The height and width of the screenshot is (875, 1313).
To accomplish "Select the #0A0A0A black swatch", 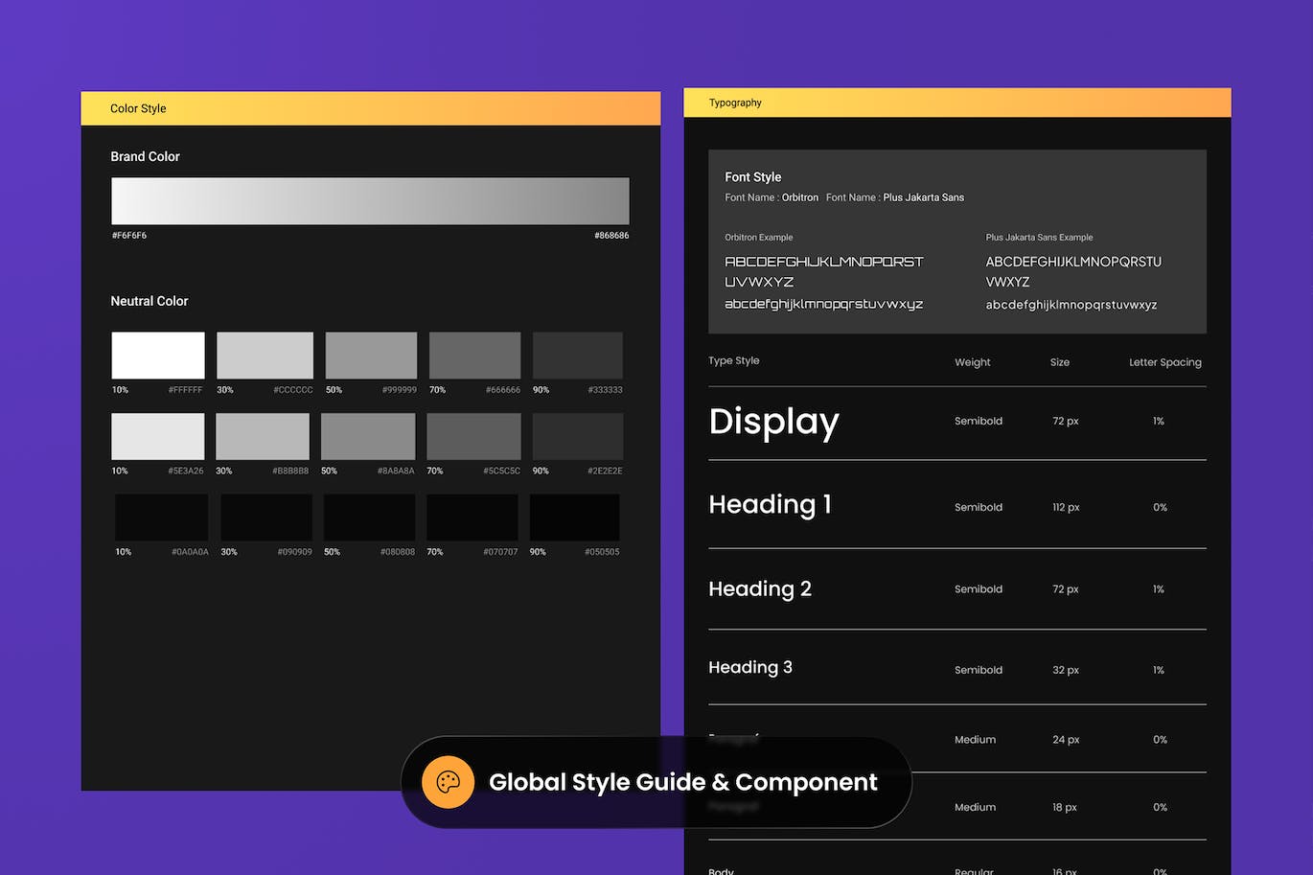I will (x=161, y=518).
